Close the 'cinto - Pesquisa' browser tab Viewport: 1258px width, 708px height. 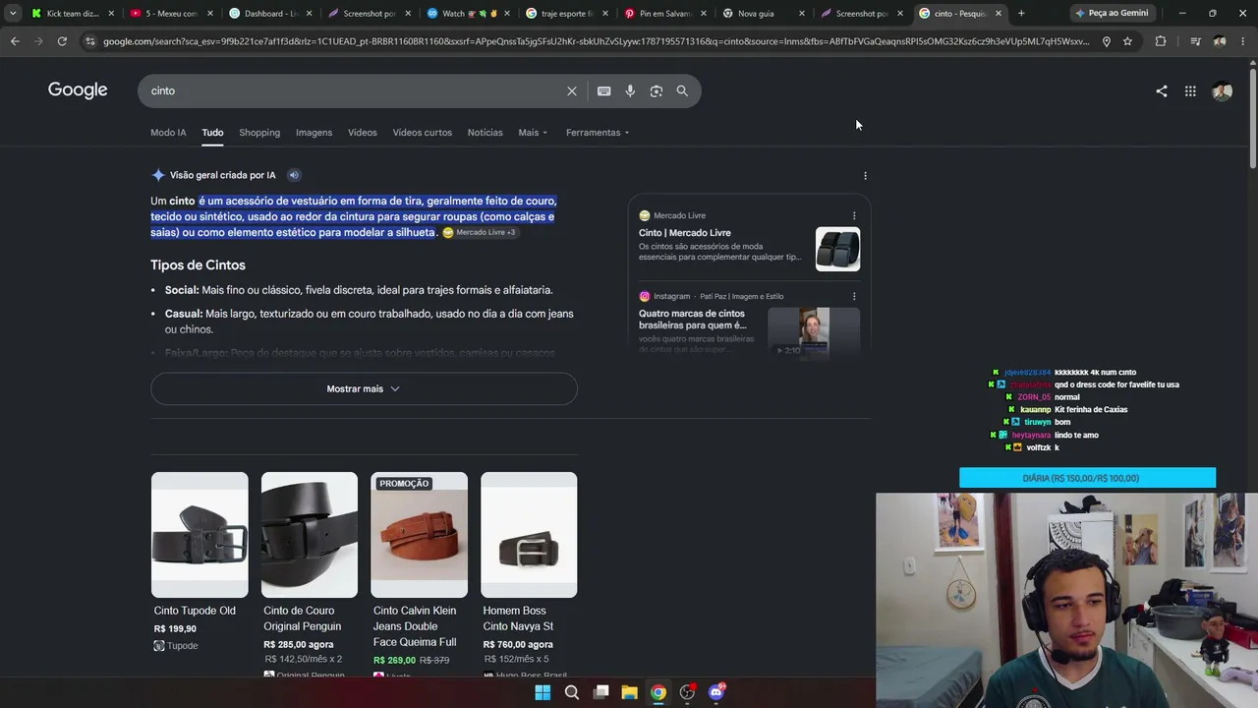pos(999,13)
